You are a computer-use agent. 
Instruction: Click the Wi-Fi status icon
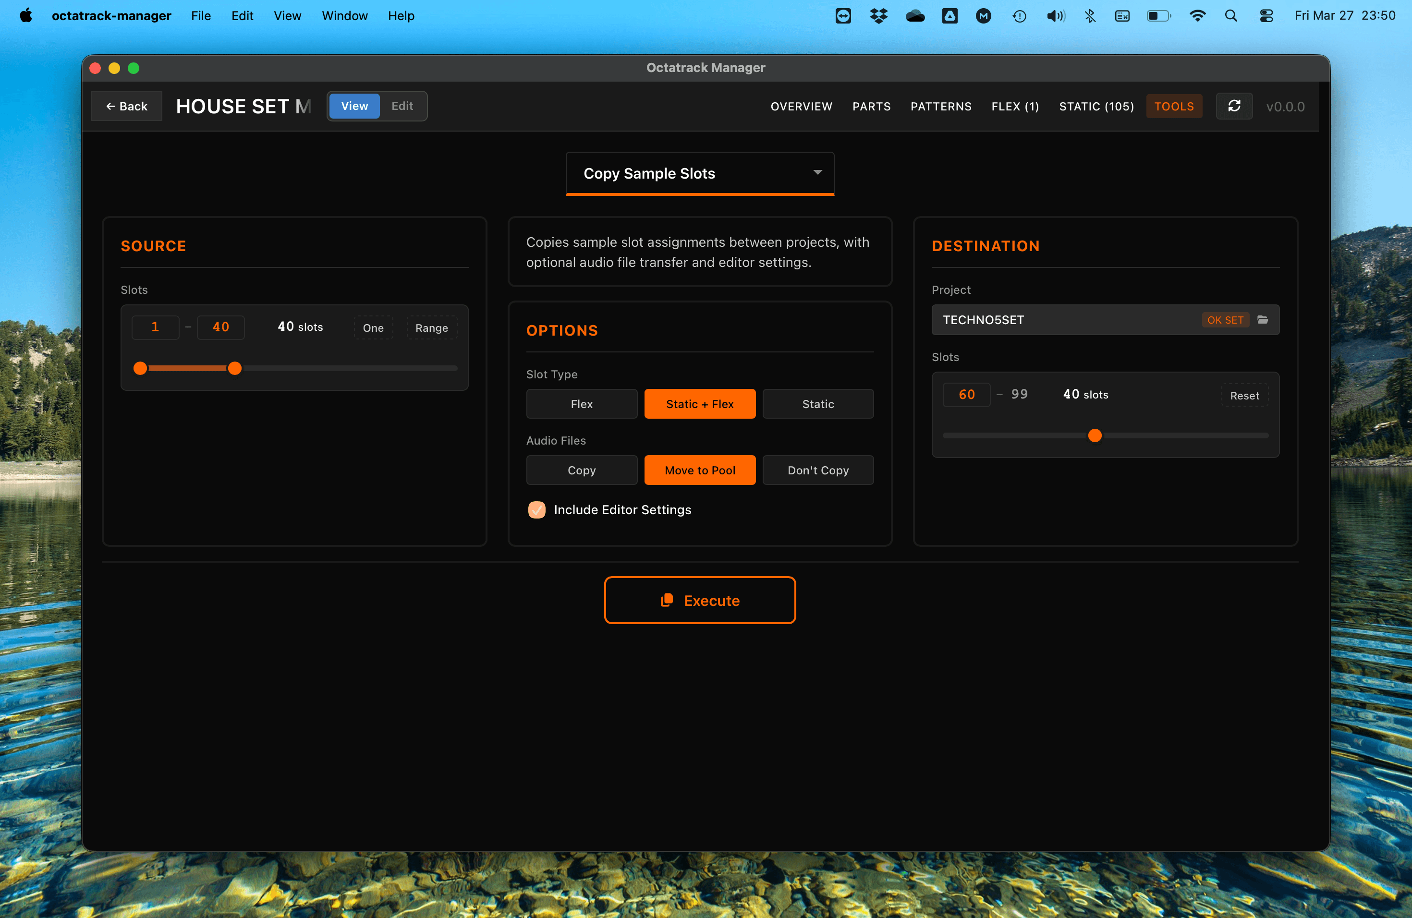coord(1197,16)
